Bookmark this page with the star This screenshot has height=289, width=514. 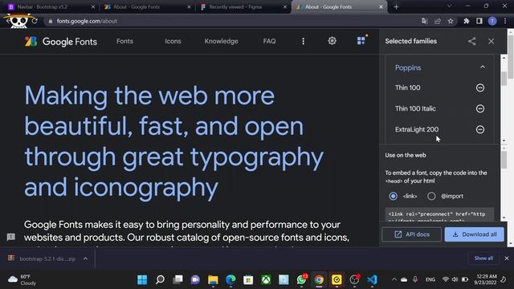(451, 21)
